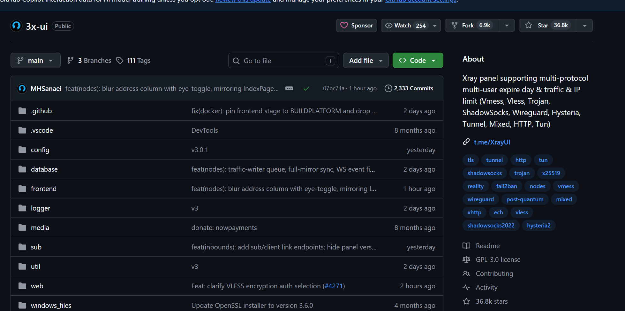Screen dimensions: 625x311
Task: Open the sub folder icon
Action: (22, 247)
